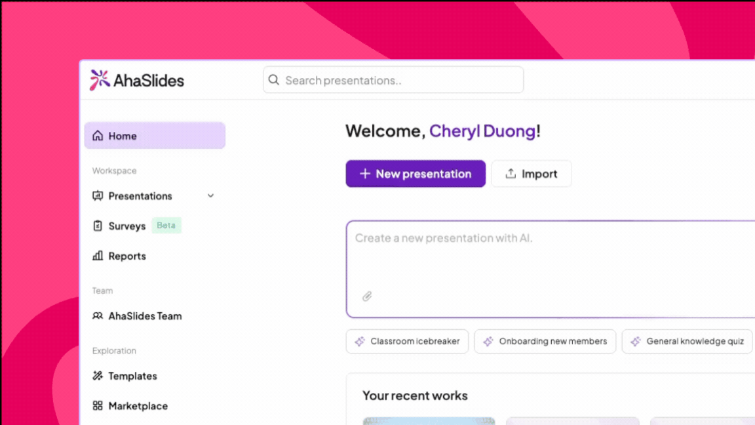The image size is (755, 425).
Task: Click the Import button
Action: pos(532,173)
